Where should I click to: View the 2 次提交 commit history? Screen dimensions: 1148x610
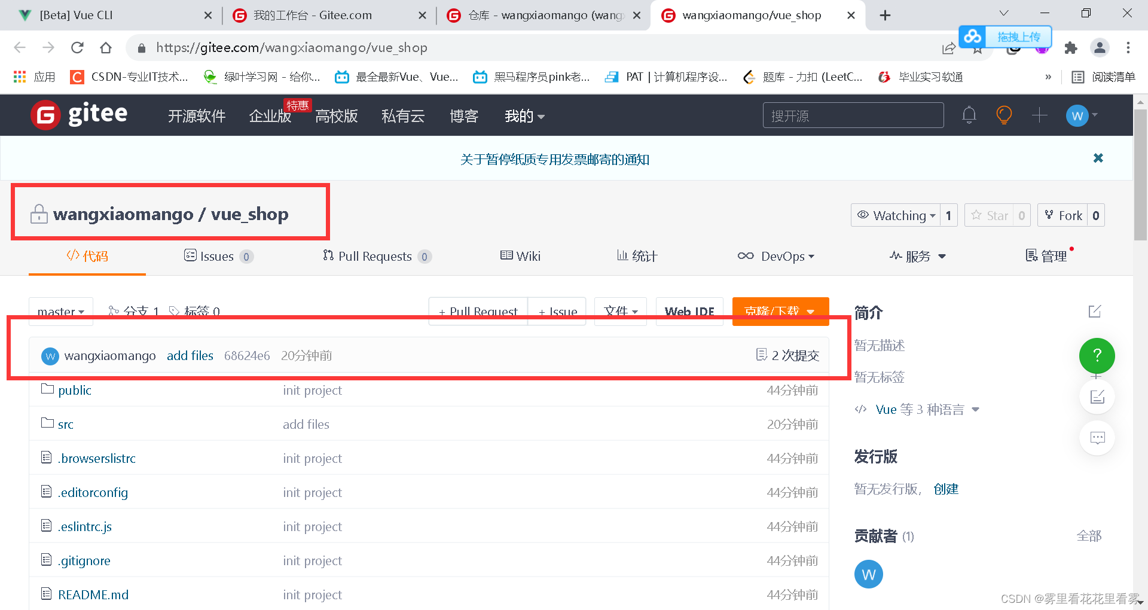(x=787, y=355)
